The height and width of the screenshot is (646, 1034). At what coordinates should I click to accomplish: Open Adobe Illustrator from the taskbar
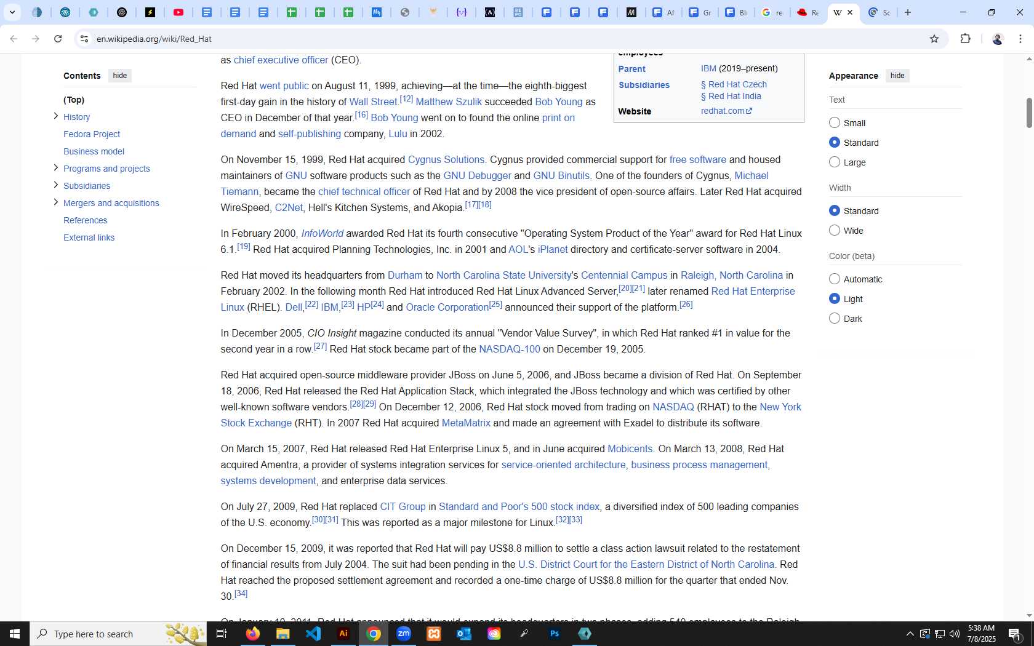[343, 634]
